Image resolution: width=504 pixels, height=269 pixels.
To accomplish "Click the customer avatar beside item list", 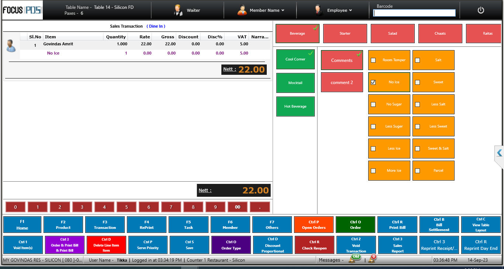I will pyautogui.click(x=11, y=46).
